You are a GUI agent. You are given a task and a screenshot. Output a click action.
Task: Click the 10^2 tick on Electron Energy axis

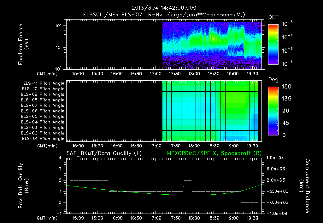pyautogui.click(x=58, y=26)
